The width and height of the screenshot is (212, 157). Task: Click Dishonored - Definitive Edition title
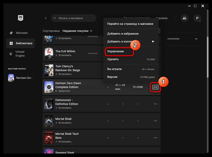67,102
